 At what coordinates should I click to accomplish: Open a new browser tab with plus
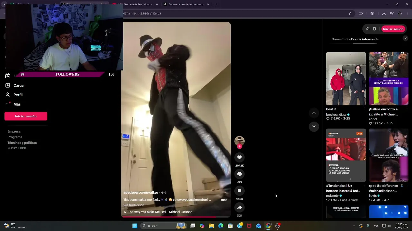click(x=216, y=4)
